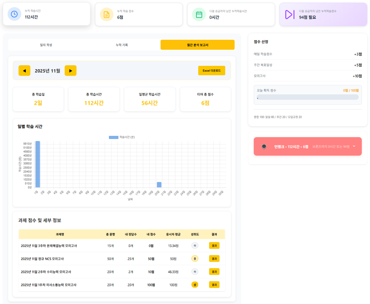370x304 pixels.
Task: Click the Excel 다운로드 button
Action: click(x=212, y=71)
